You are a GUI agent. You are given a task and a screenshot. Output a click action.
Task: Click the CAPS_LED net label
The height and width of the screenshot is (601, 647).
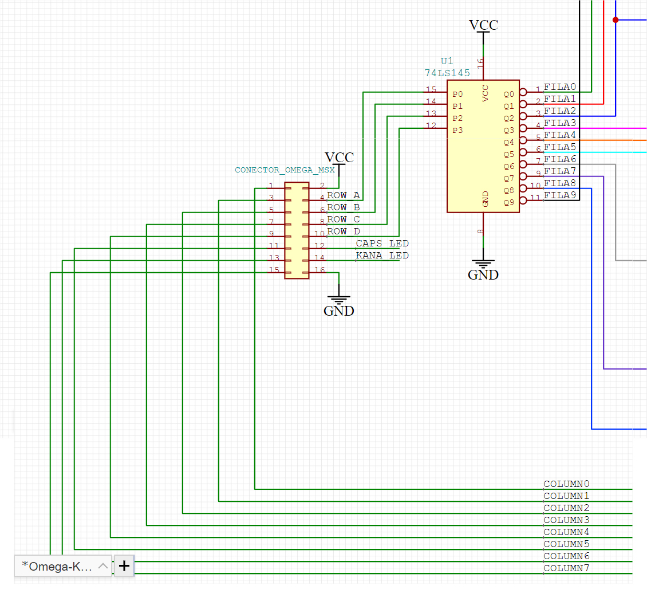pos(382,243)
